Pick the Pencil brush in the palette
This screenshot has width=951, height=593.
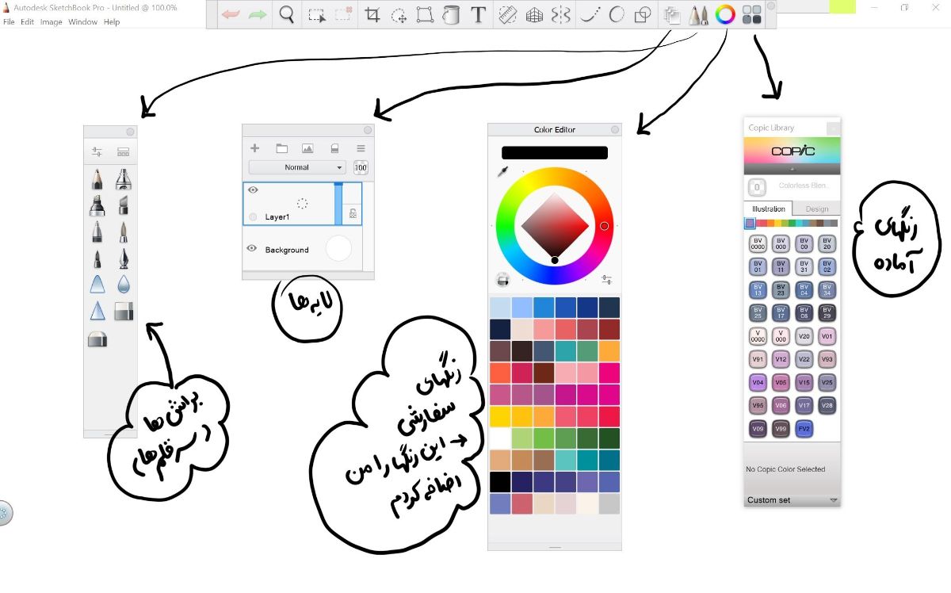pos(97,179)
